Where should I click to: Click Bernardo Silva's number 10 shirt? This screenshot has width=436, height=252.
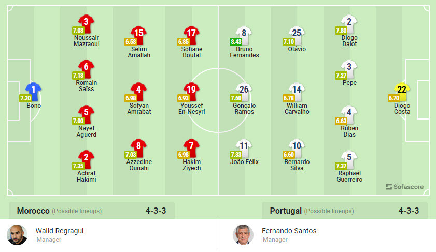click(297, 146)
